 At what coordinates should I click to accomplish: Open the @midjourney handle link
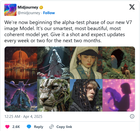tap(29, 13)
